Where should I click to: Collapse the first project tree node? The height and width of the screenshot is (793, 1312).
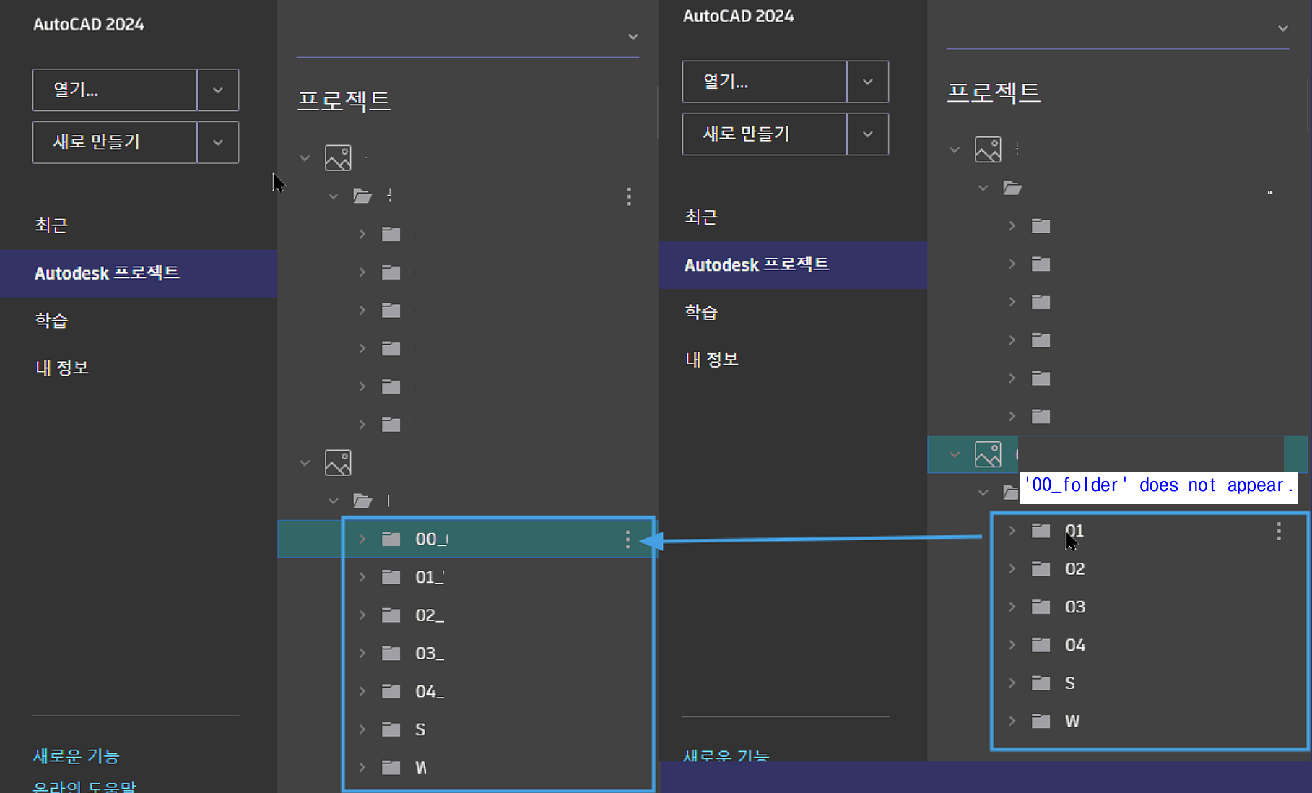[304, 157]
